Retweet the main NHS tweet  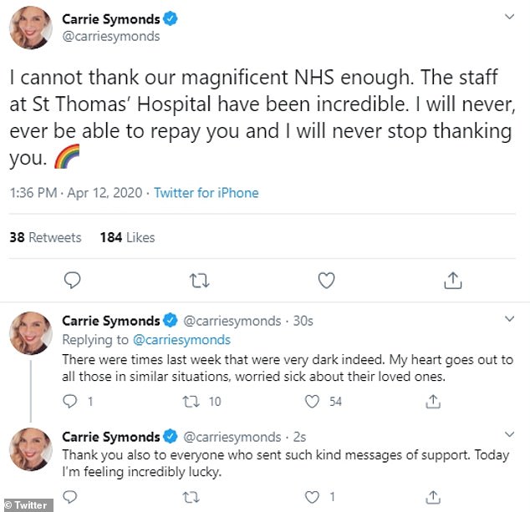(x=199, y=280)
